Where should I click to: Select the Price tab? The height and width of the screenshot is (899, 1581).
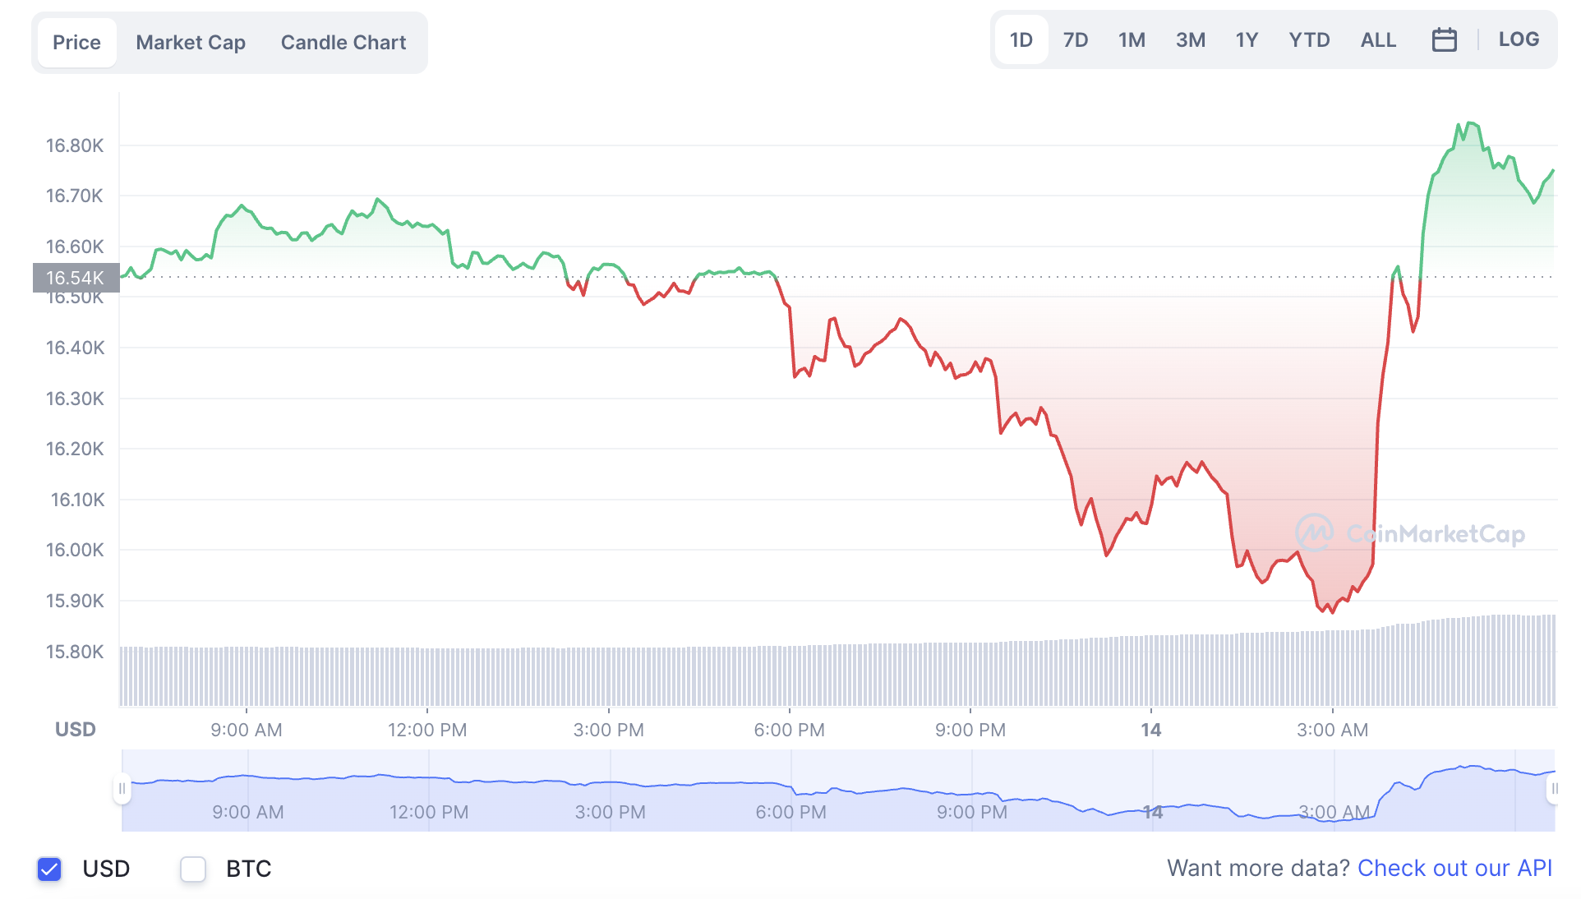click(x=76, y=43)
